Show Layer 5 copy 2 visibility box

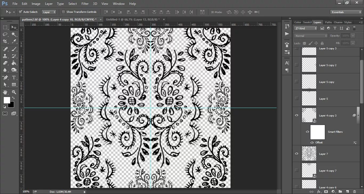297,65
